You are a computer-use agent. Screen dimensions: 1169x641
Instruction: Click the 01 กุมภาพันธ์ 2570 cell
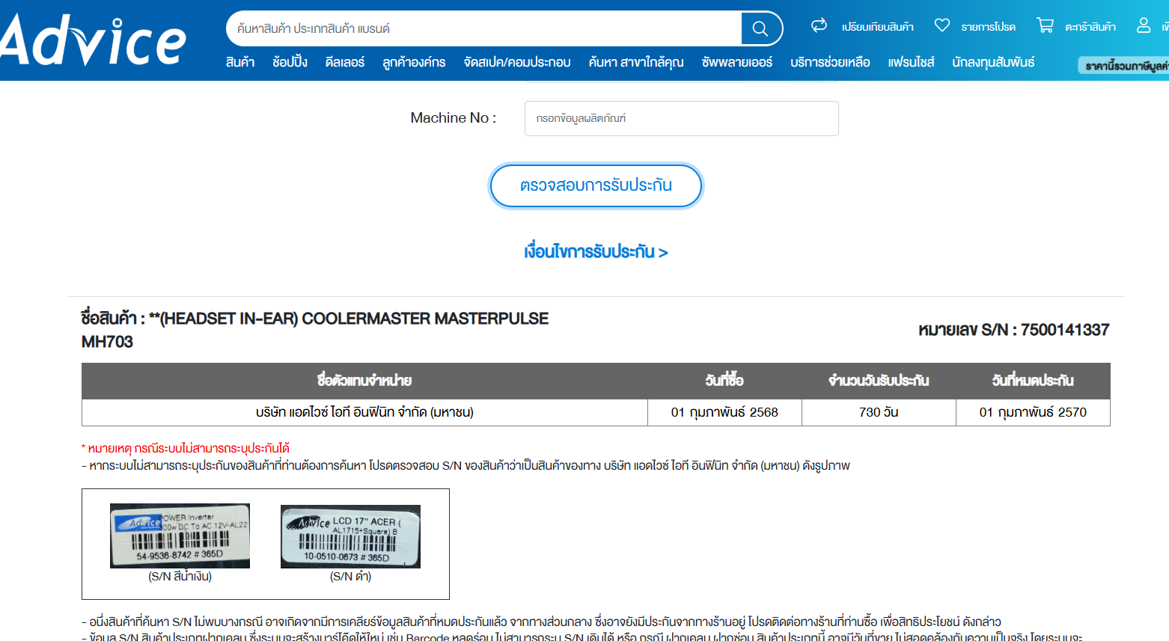pos(1033,412)
